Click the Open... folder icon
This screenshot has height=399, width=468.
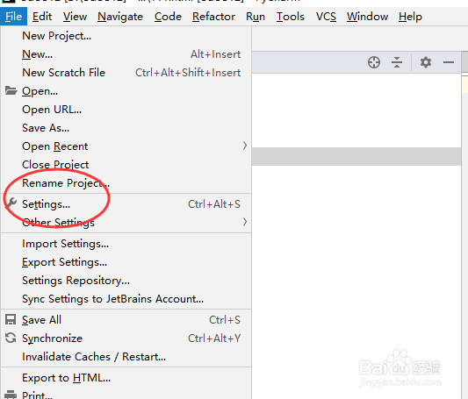(11, 90)
